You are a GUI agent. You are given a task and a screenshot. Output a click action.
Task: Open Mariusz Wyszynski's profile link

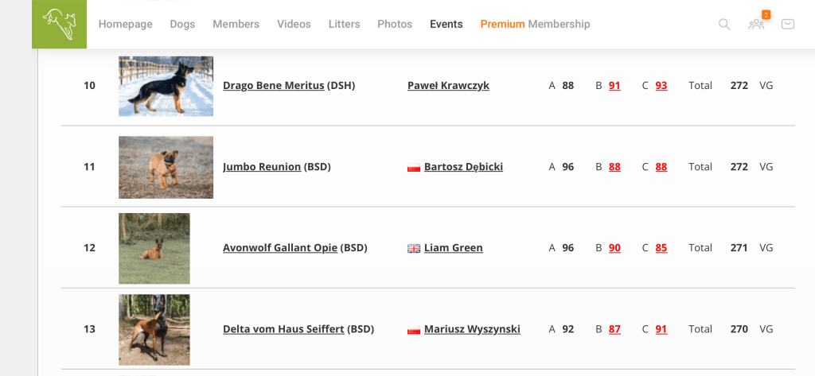tap(472, 329)
